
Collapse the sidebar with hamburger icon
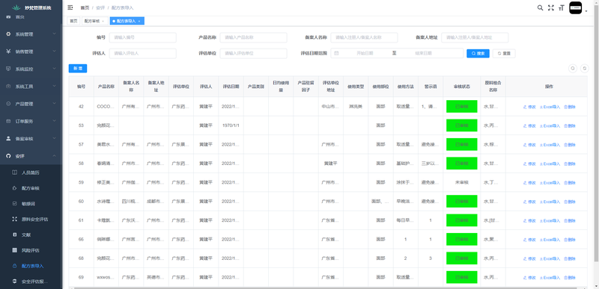70,7
